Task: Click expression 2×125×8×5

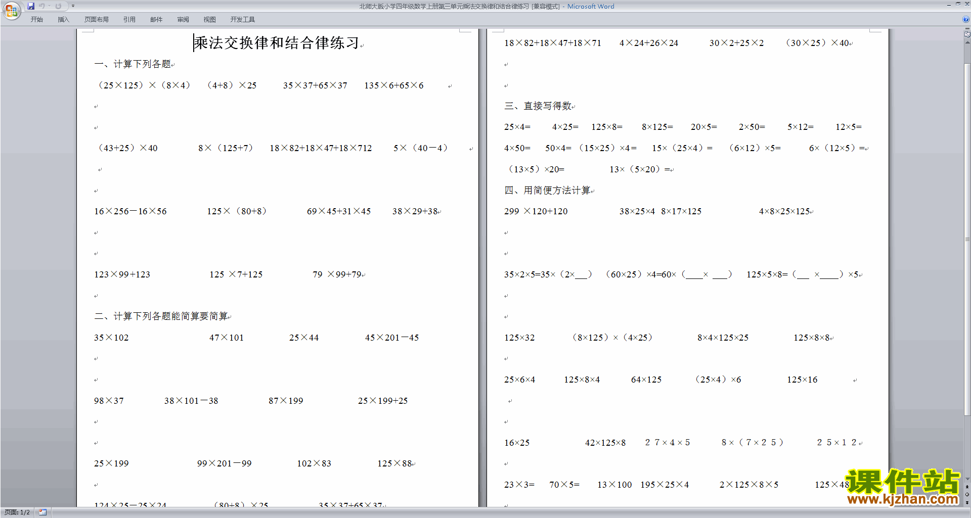Action: coord(749,485)
